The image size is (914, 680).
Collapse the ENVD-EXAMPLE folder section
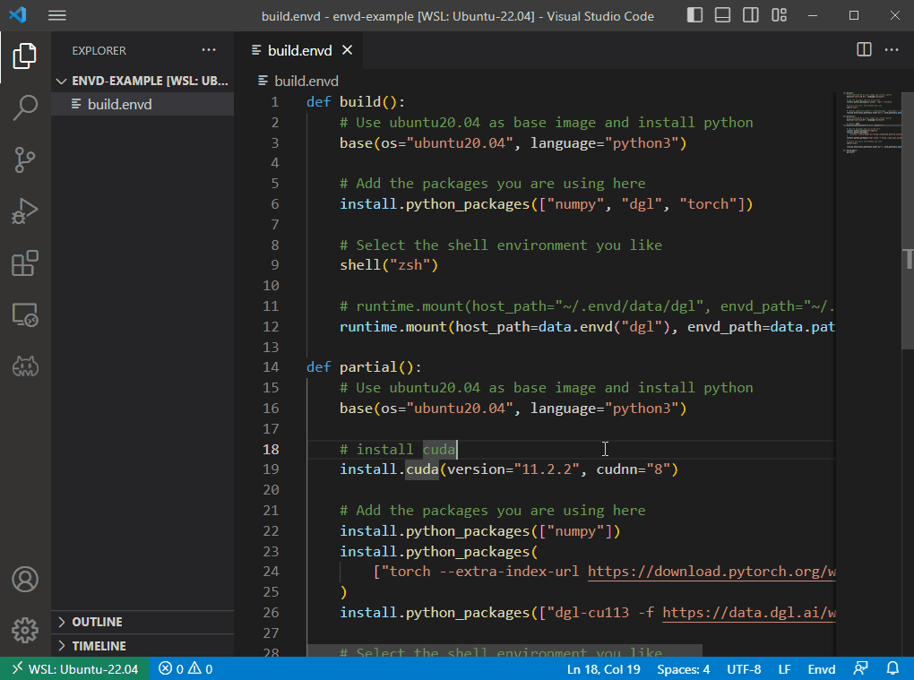click(142, 81)
